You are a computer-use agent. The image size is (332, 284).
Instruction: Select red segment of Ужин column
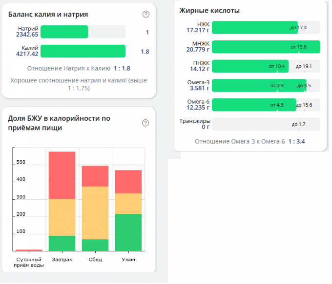(128, 182)
